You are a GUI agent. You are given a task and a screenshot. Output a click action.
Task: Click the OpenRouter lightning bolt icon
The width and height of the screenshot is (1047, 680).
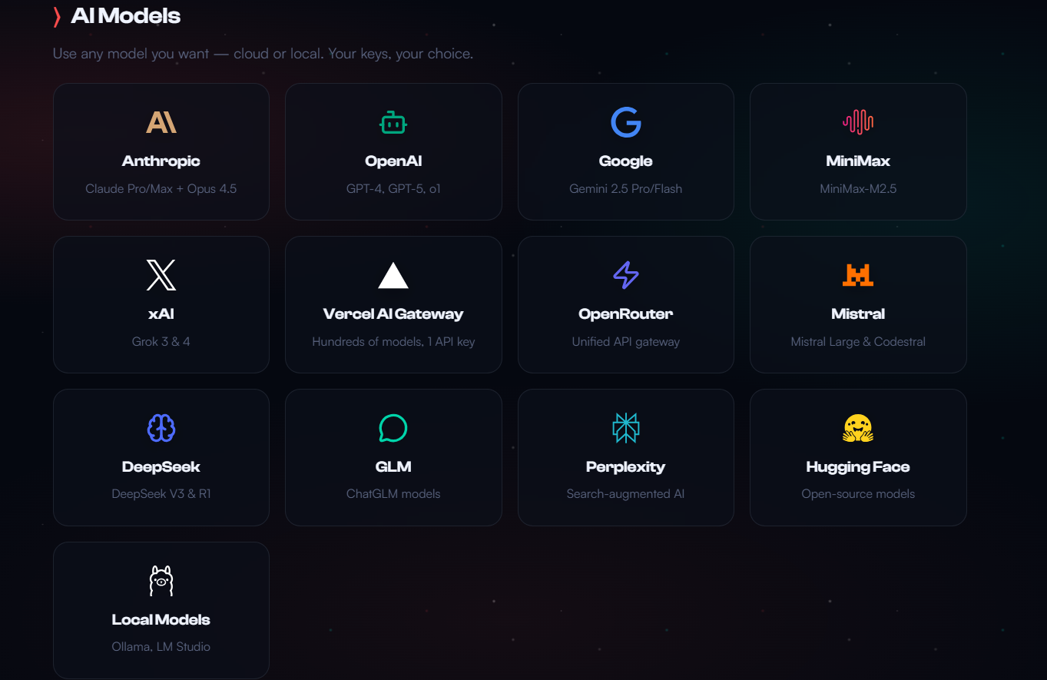pyautogui.click(x=626, y=275)
